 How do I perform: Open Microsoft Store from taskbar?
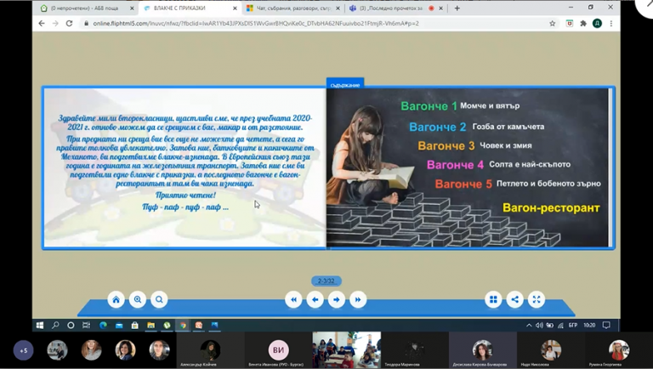click(135, 326)
